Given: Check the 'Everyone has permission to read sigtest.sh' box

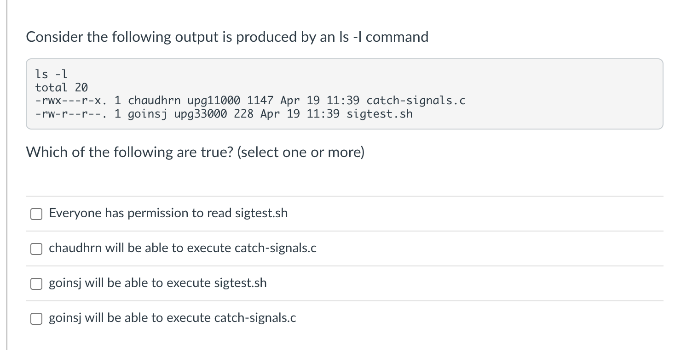Looking at the screenshot, I should pos(36,214).
